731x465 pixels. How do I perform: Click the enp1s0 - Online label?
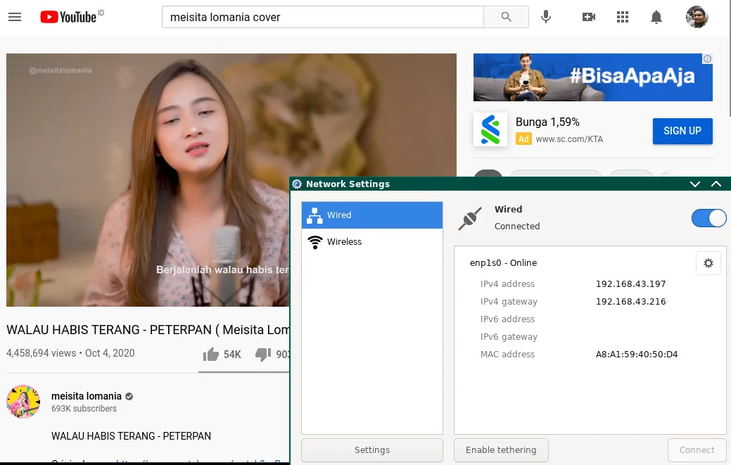(x=504, y=263)
